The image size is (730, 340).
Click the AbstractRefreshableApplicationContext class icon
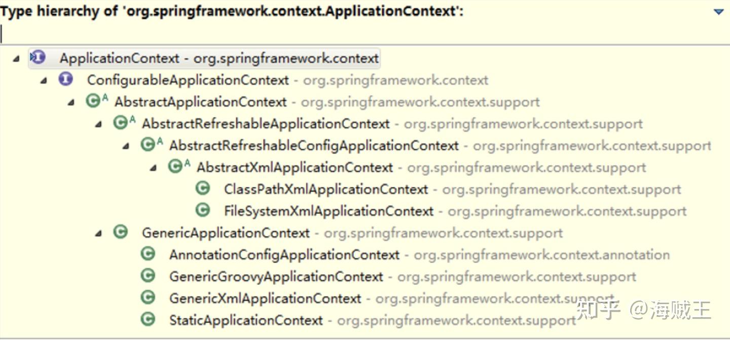[121, 123]
